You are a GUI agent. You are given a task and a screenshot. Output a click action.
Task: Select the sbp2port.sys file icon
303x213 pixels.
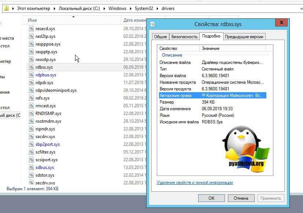pos(31,144)
